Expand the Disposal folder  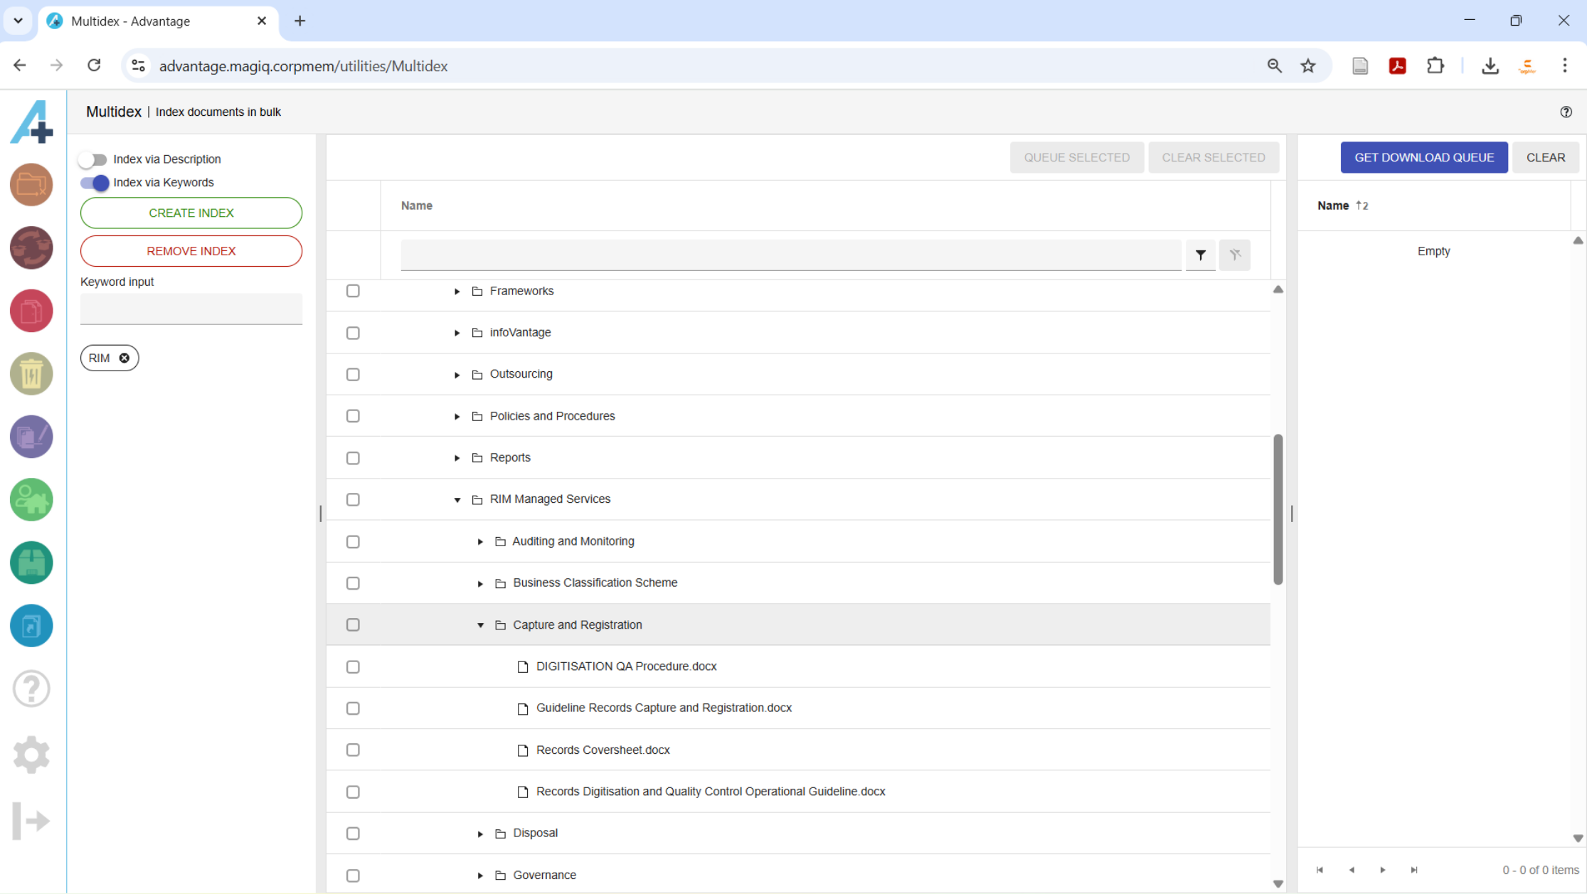point(480,833)
